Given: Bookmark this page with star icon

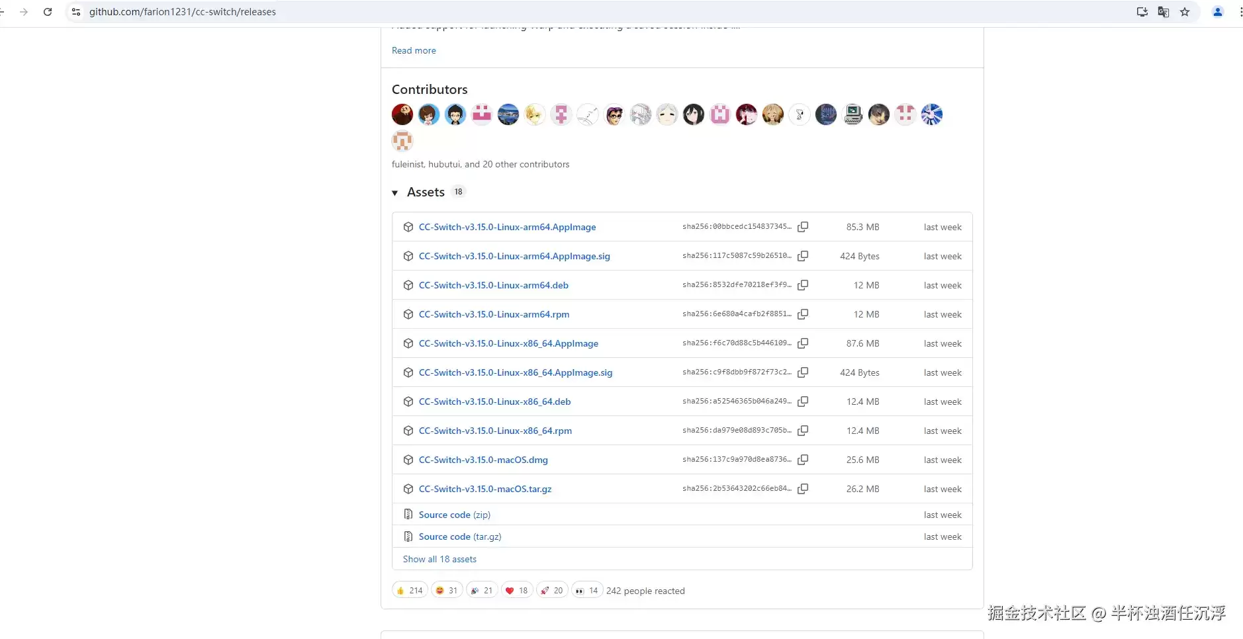Looking at the screenshot, I should 1185,12.
